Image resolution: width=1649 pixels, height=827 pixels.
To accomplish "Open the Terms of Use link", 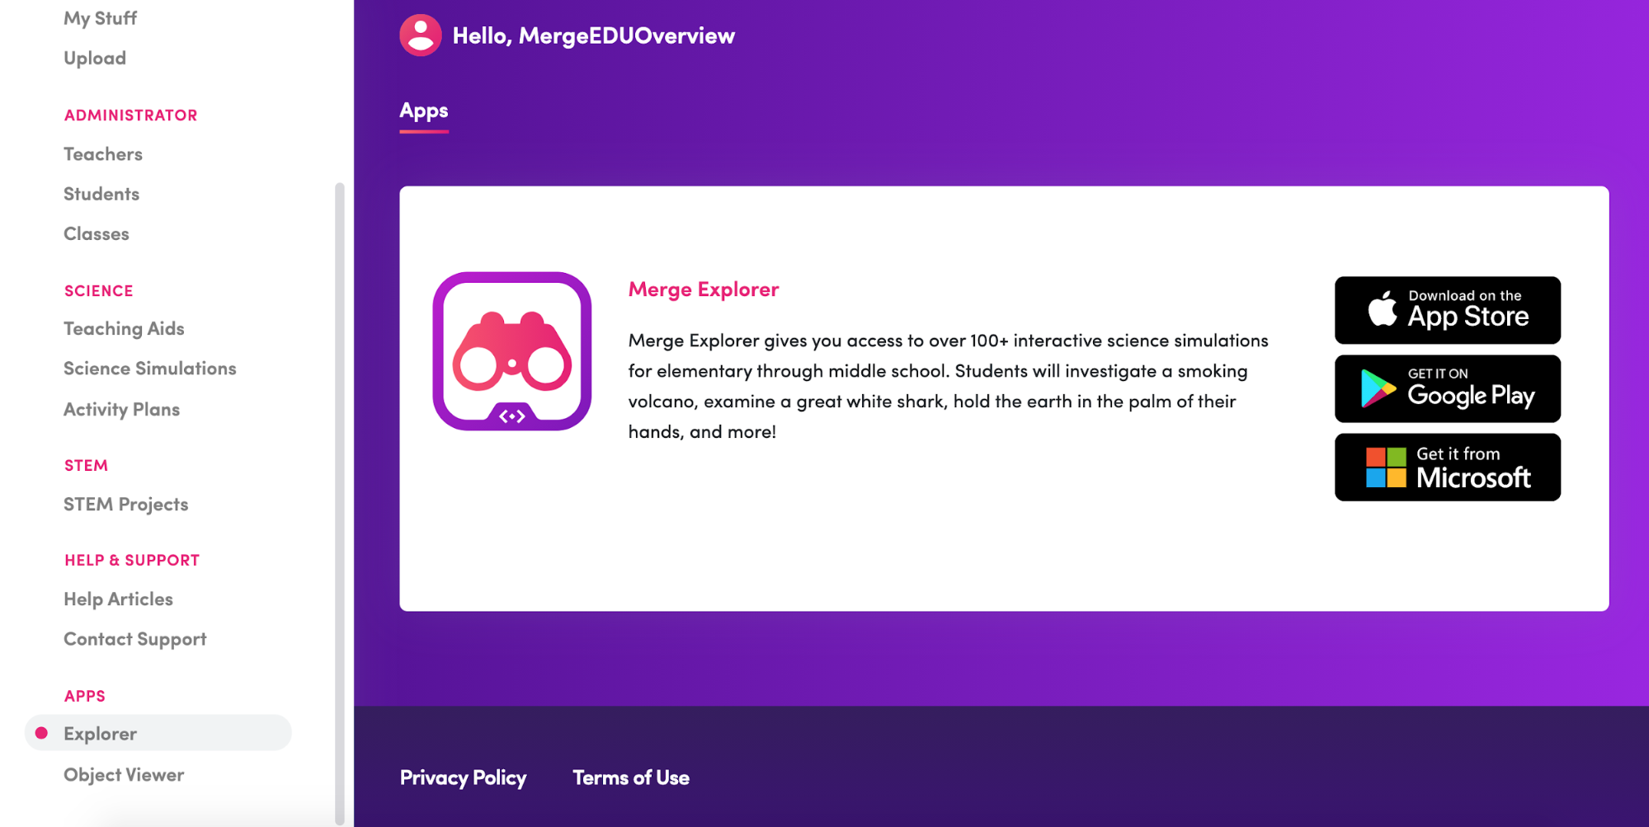I will (631, 778).
